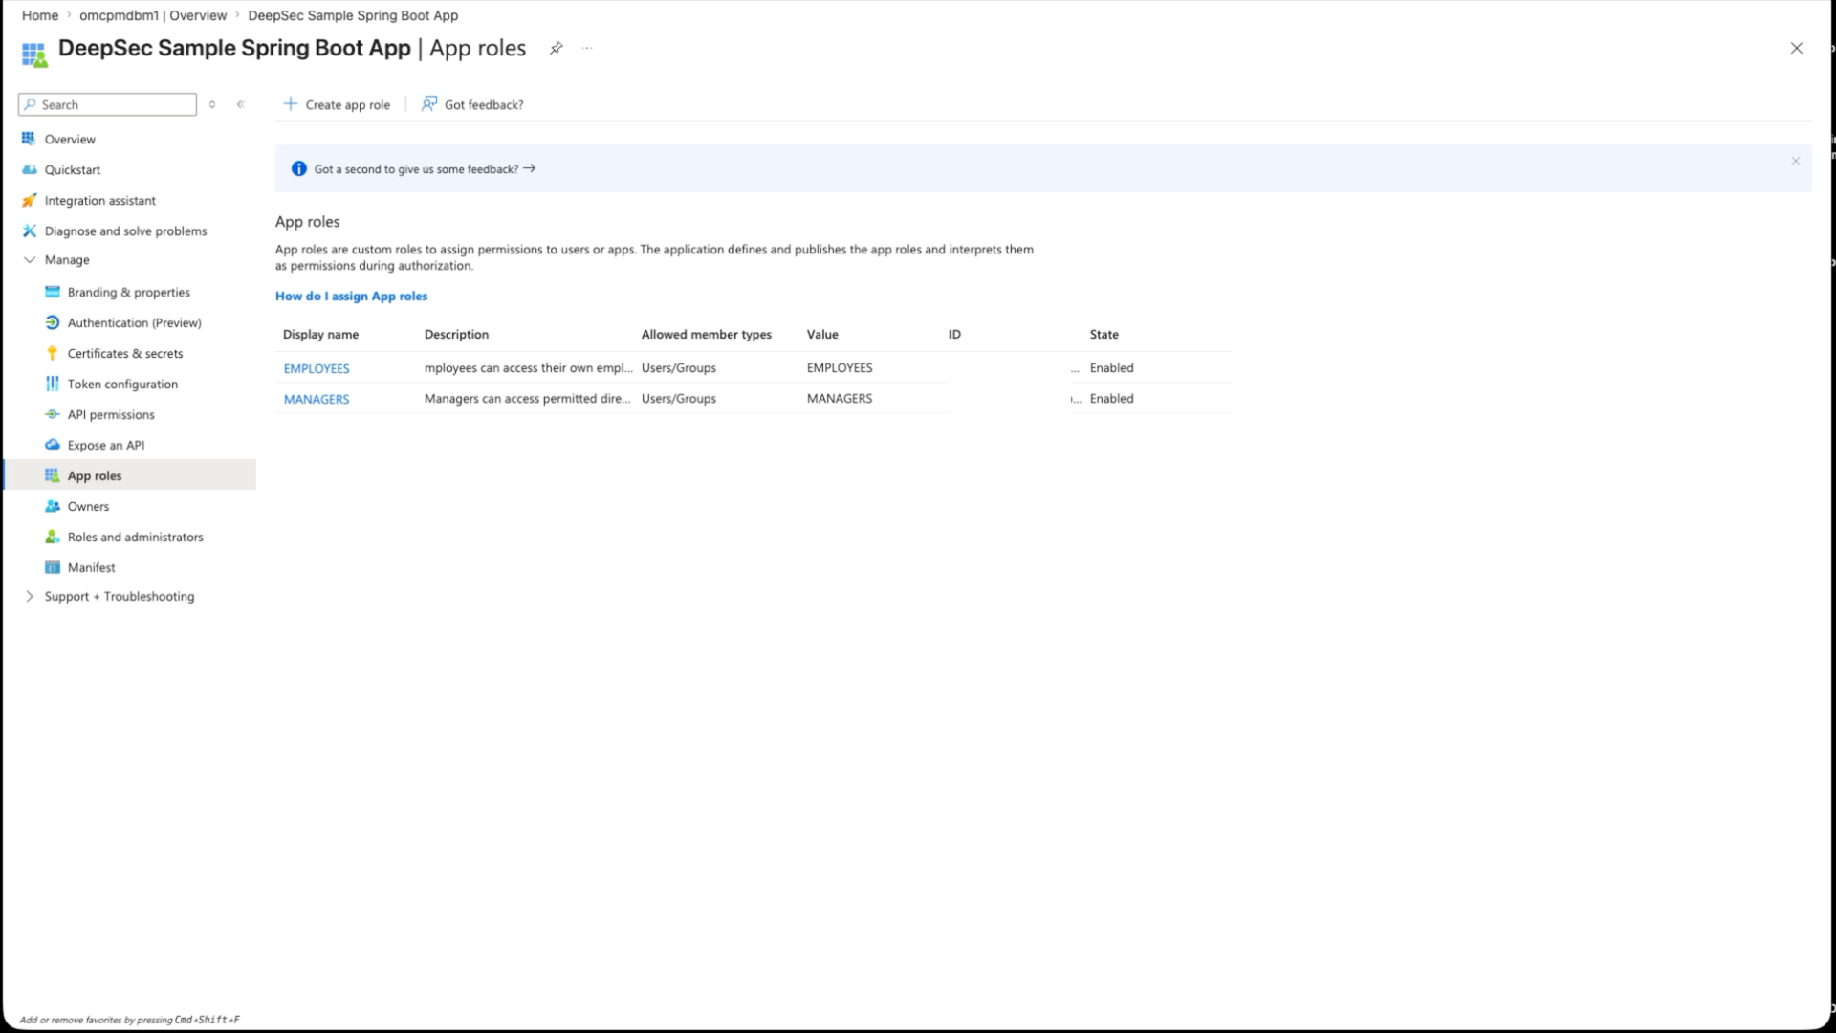1836x1033 pixels.
Task: Click Enabled state in MANAGERS row
Action: [x=1111, y=398]
